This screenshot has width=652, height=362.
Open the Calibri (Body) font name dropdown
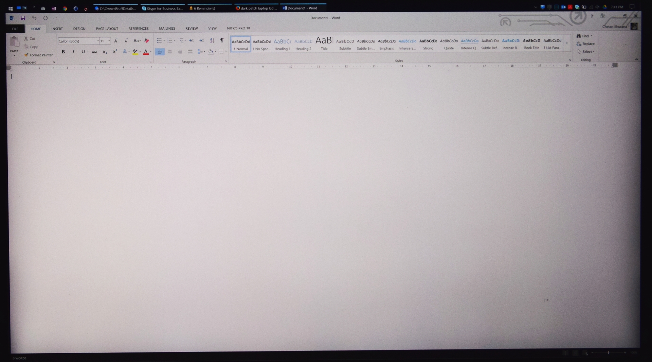coord(98,41)
